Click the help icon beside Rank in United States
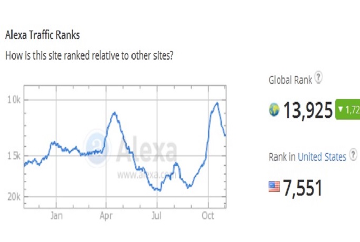Screen dimensions: 360x242 click(x=353, y=157)
